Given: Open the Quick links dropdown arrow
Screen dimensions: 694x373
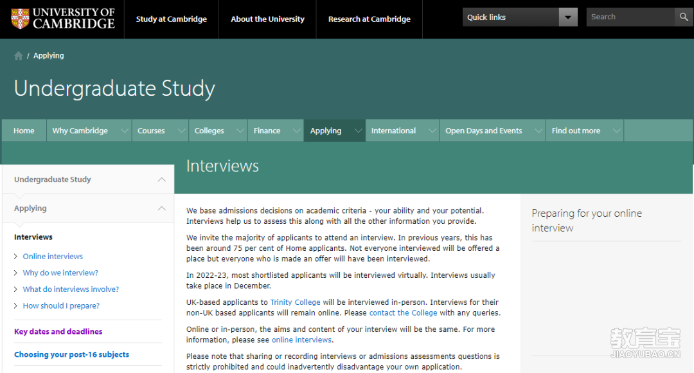Looking at the screenshot, I should 568,17.
